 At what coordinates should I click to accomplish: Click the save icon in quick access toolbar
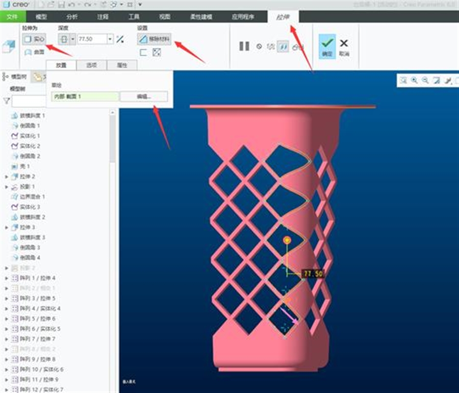coord(61,5)
